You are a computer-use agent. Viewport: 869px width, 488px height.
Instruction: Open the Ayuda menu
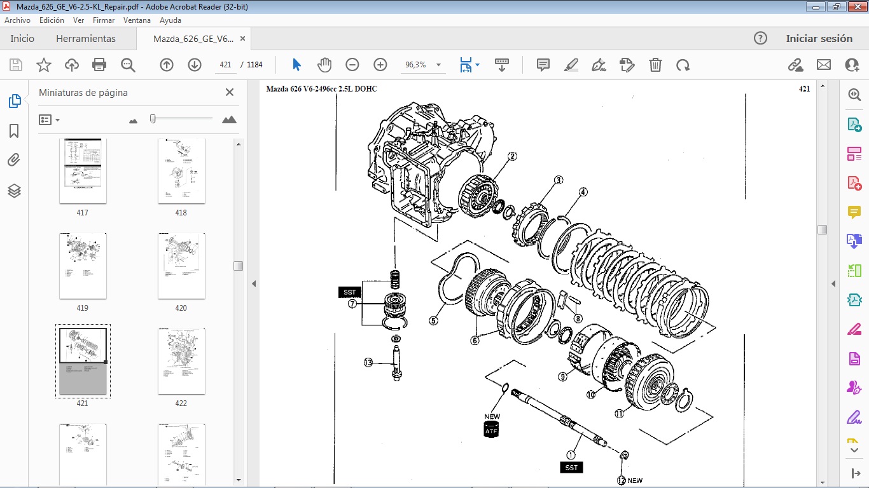point(170,20)
